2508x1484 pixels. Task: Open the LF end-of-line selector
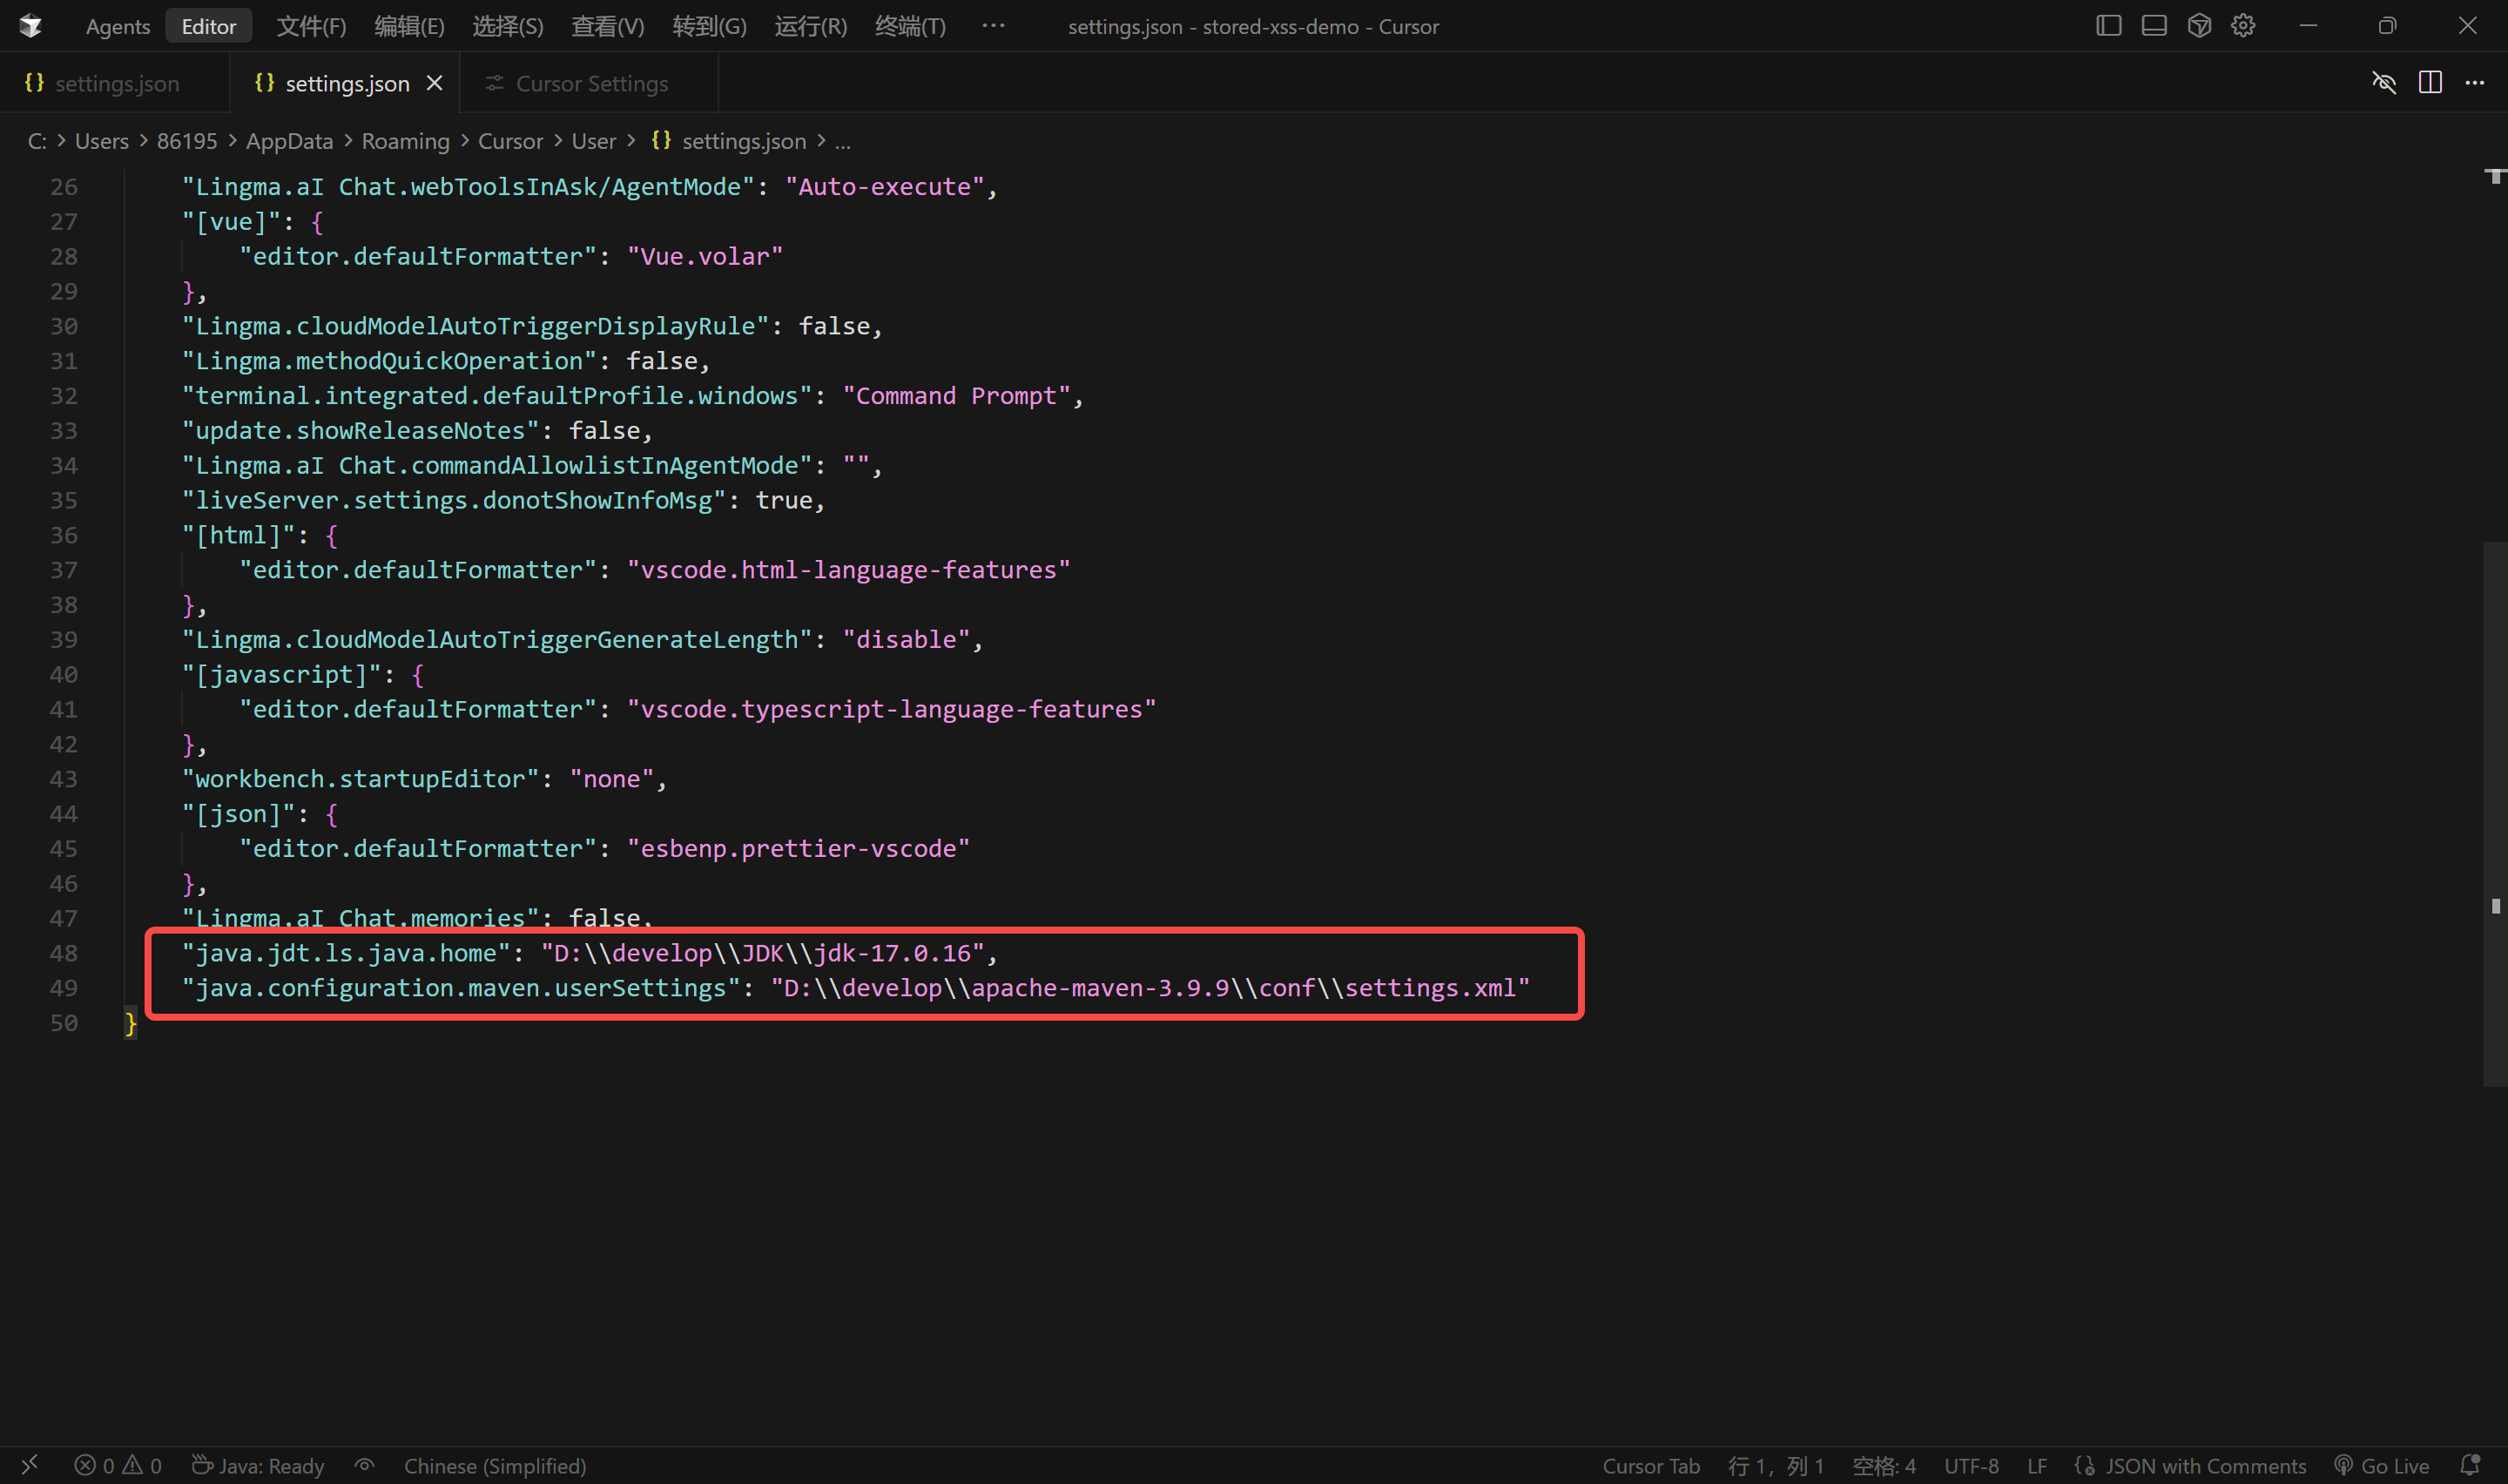coord(2036,1465)
